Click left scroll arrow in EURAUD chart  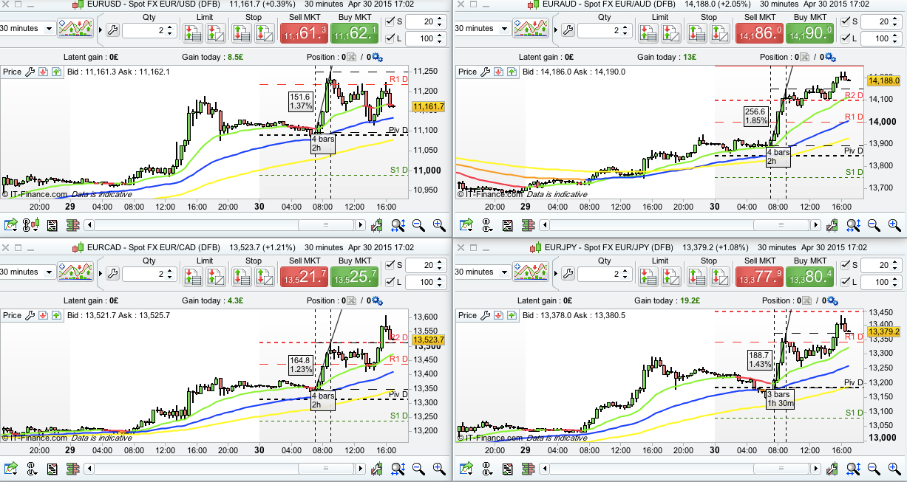546,224
